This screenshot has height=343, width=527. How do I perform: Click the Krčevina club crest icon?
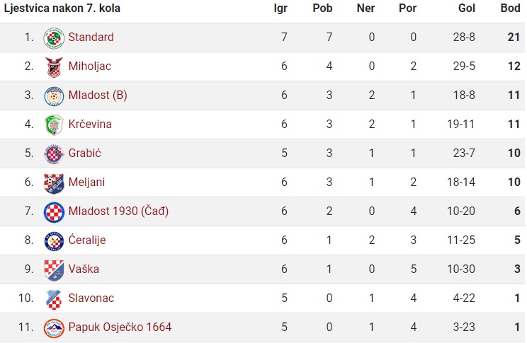pyautogui.click(x=54, y=125)
